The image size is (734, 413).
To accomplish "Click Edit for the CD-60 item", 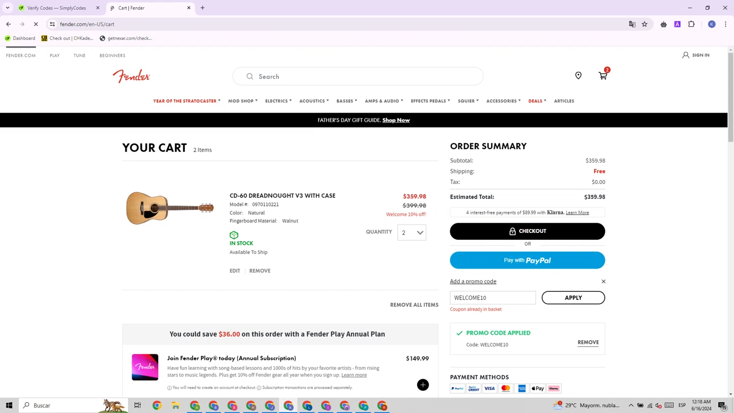I will (235, 271).
